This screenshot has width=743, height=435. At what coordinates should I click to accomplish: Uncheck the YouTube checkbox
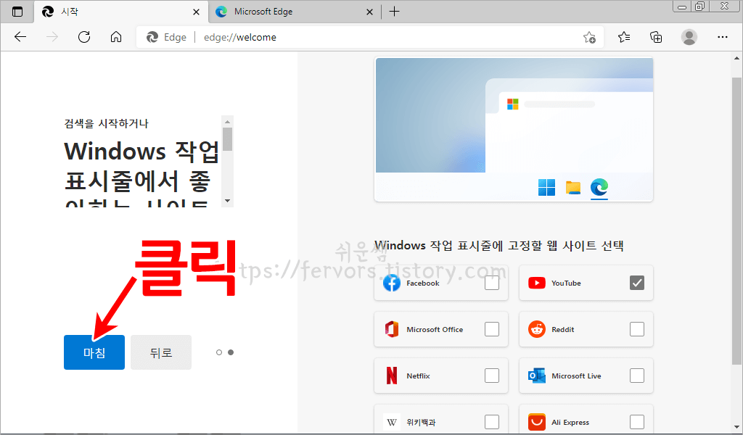(x=637, y=283)
